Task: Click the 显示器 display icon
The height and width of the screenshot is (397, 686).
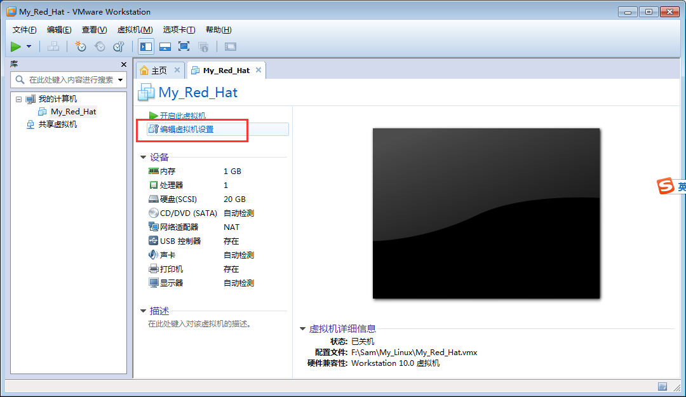Action: coord(153,283)
